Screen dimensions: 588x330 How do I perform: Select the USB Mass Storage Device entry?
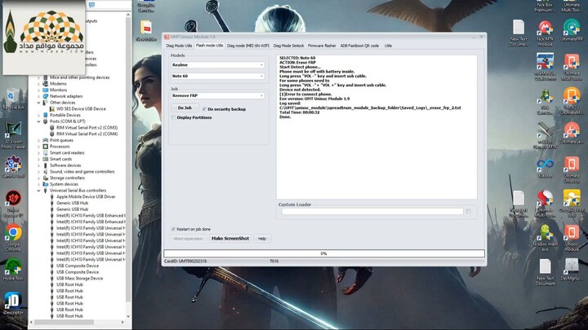coord(79,279)
